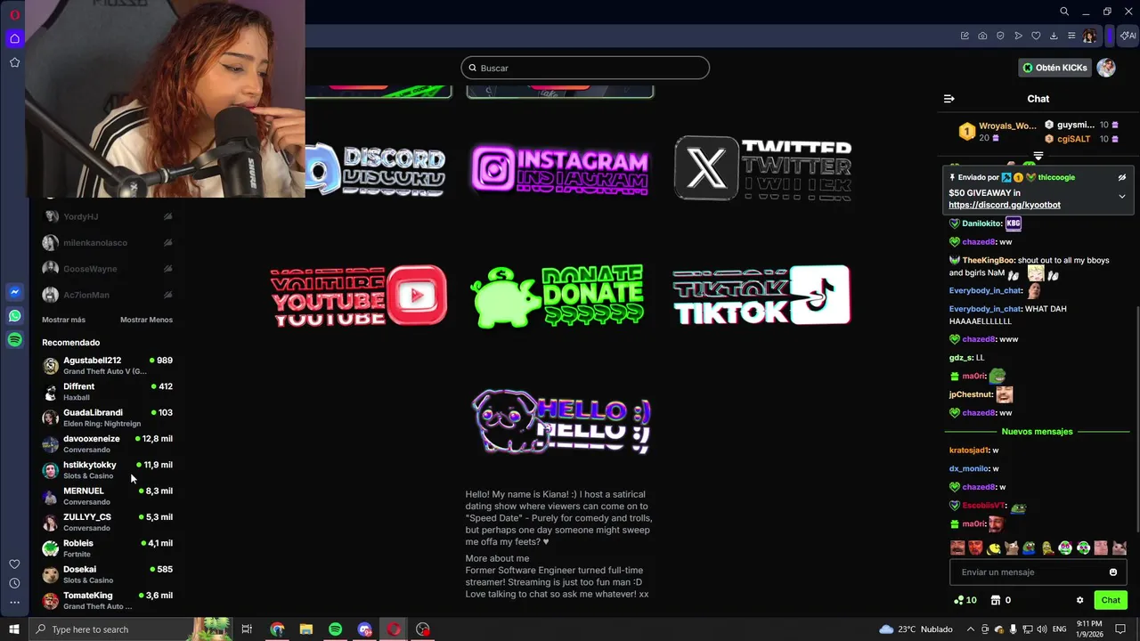Open the discord.gg/kyootbot link
1140x641 pixels.
1005,205
